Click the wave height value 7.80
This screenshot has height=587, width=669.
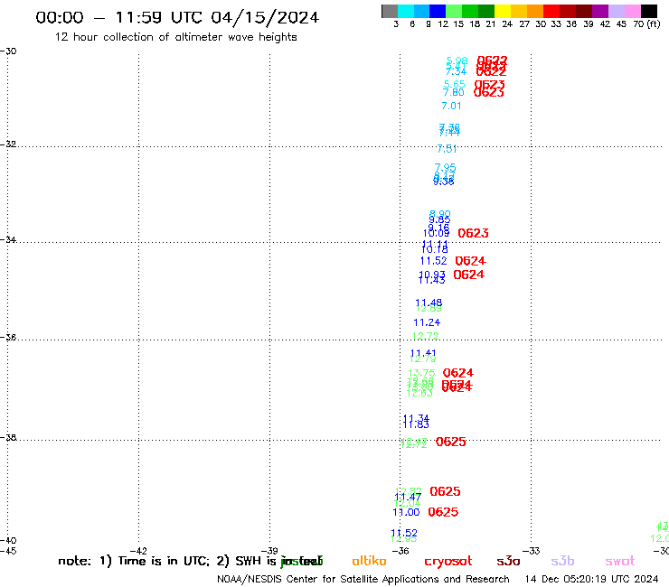[x=454, y=92]
